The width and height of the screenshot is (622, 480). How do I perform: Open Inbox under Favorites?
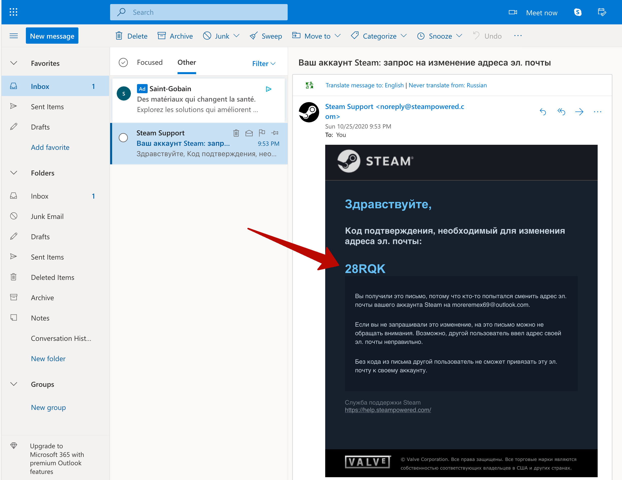click(x=55, y=86)
